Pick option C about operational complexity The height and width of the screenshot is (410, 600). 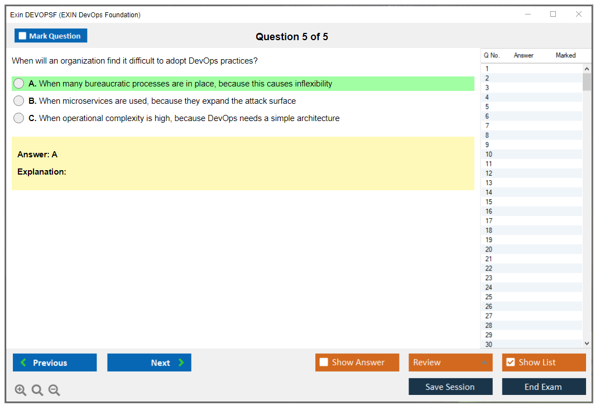click(19, 118)
